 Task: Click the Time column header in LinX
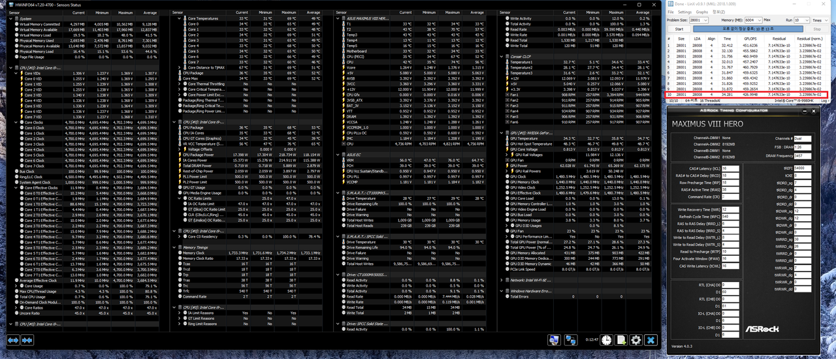tap(727, 39)
